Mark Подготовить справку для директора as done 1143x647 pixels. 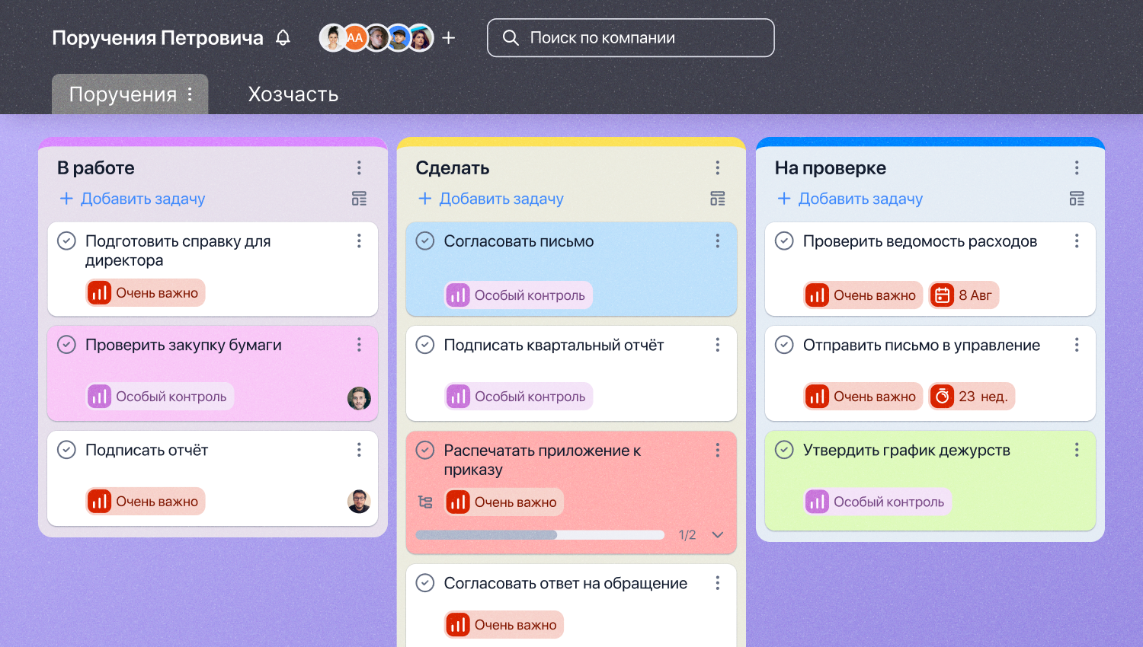point(67,241)
